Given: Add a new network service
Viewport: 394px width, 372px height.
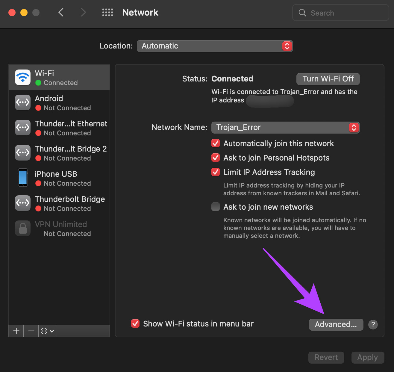Looking at the screenshot, I should [x=16, y=331].
